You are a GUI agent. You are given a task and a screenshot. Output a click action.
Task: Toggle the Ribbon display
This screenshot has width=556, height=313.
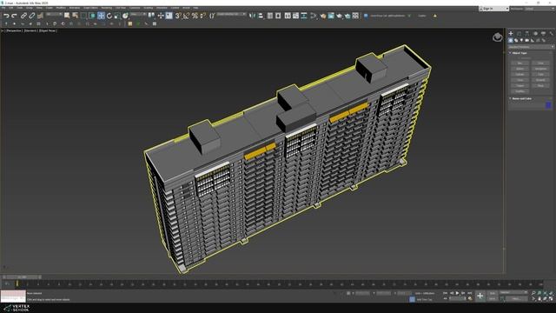click(288, 16)
